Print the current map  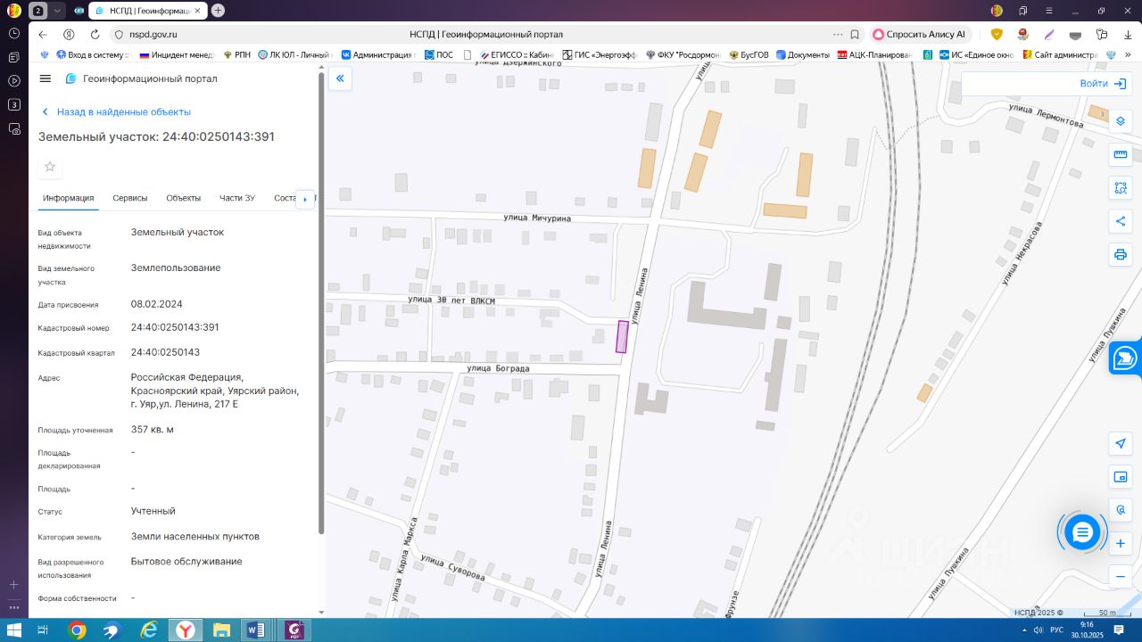click(1121, 255)
